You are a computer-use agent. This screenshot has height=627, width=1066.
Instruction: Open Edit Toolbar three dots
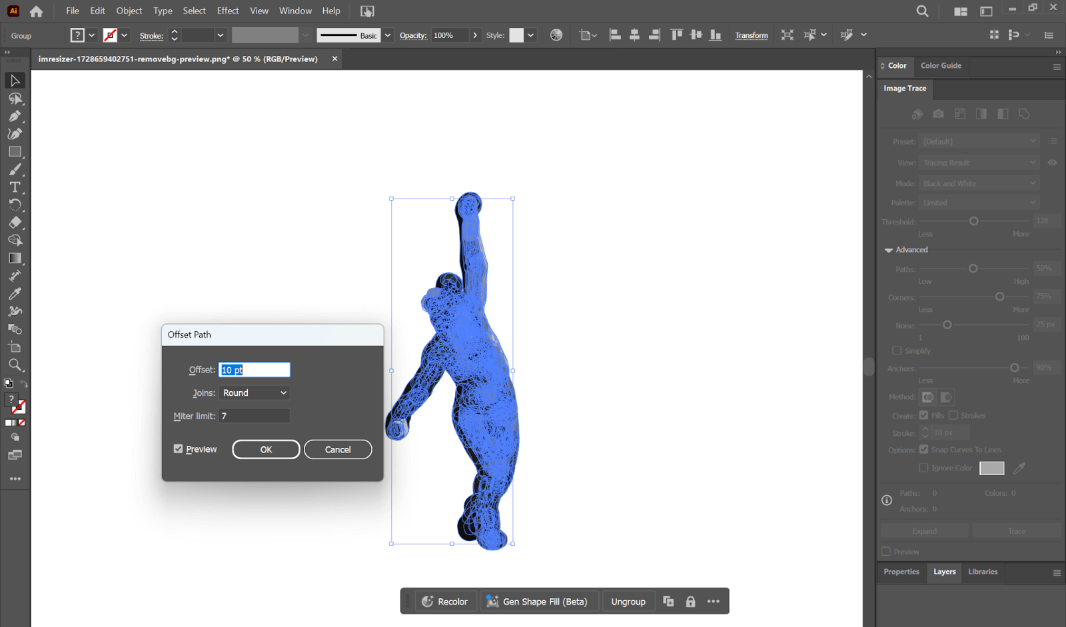click(x=15, y=479)
